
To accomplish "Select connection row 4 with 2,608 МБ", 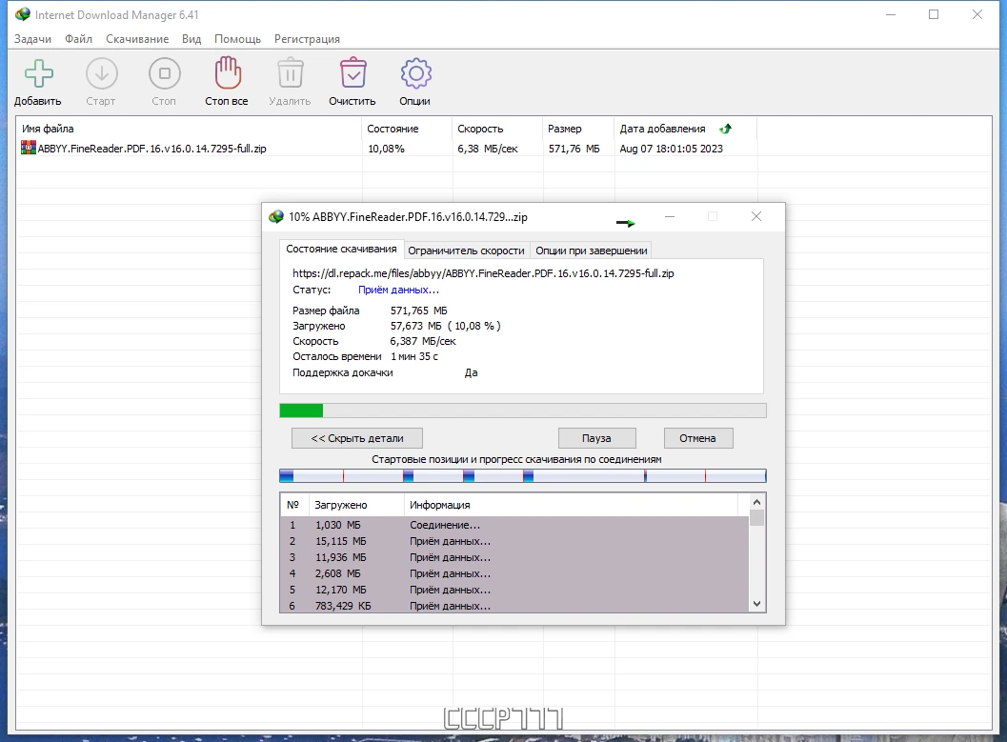I will click(x=514, y=573).
